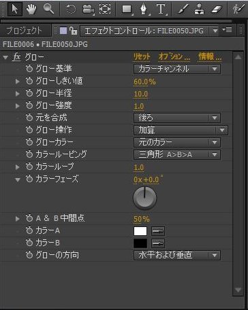The height and width of the screenshot is (310, 248).
Task: Select the Type text tool
Action: click(x=161, y=10)
